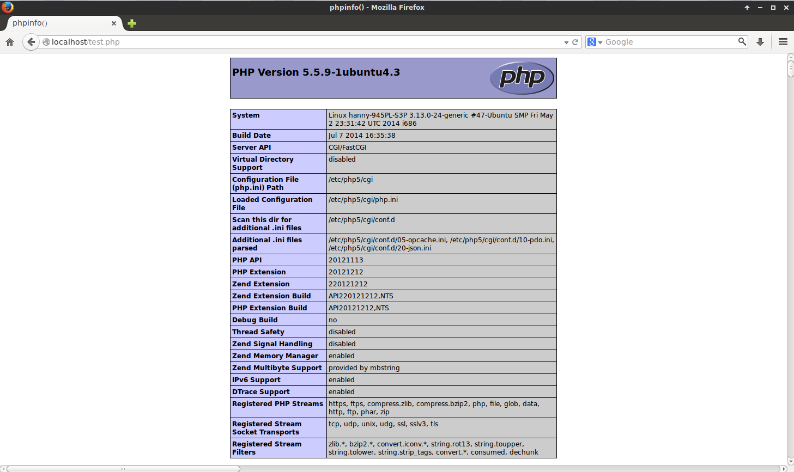
Task: Click the 'Zend Memory Manager' label
Action: [275, 356]
